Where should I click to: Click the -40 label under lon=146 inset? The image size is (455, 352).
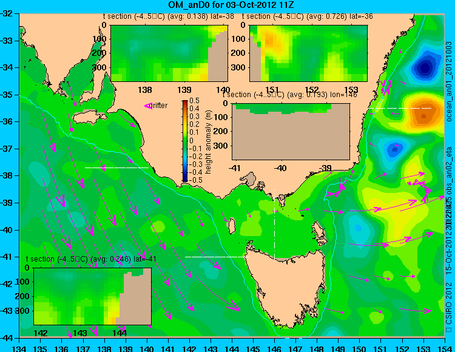(x=280, y=168)
